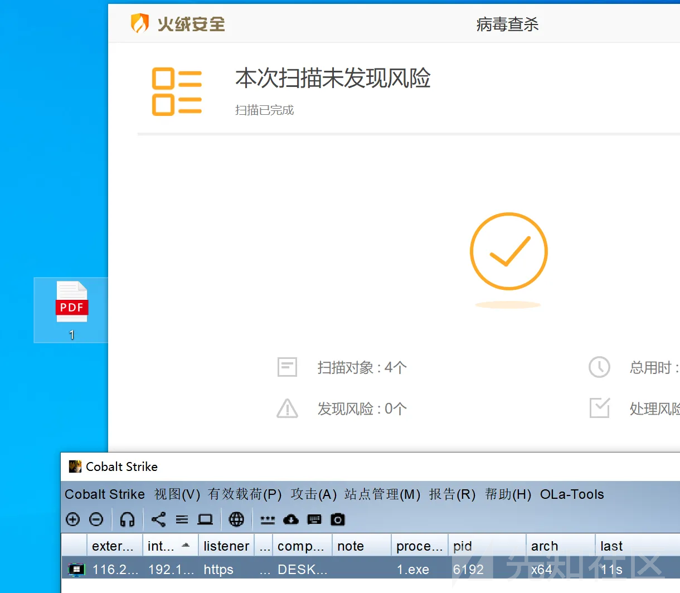
Task: Click the 扫描对象 : 4个 text
Action: coord(362,367)
